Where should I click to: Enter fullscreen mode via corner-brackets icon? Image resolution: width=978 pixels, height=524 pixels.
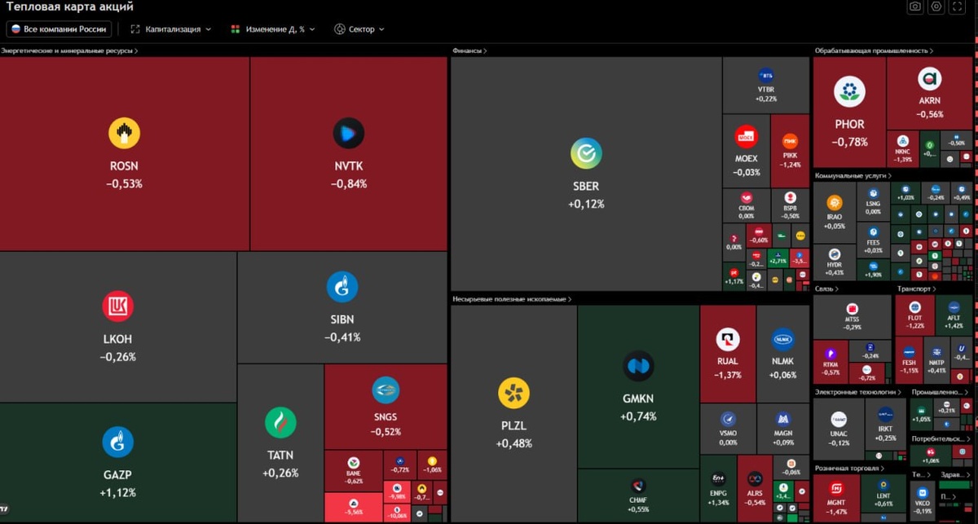click(x=958, y=7)
